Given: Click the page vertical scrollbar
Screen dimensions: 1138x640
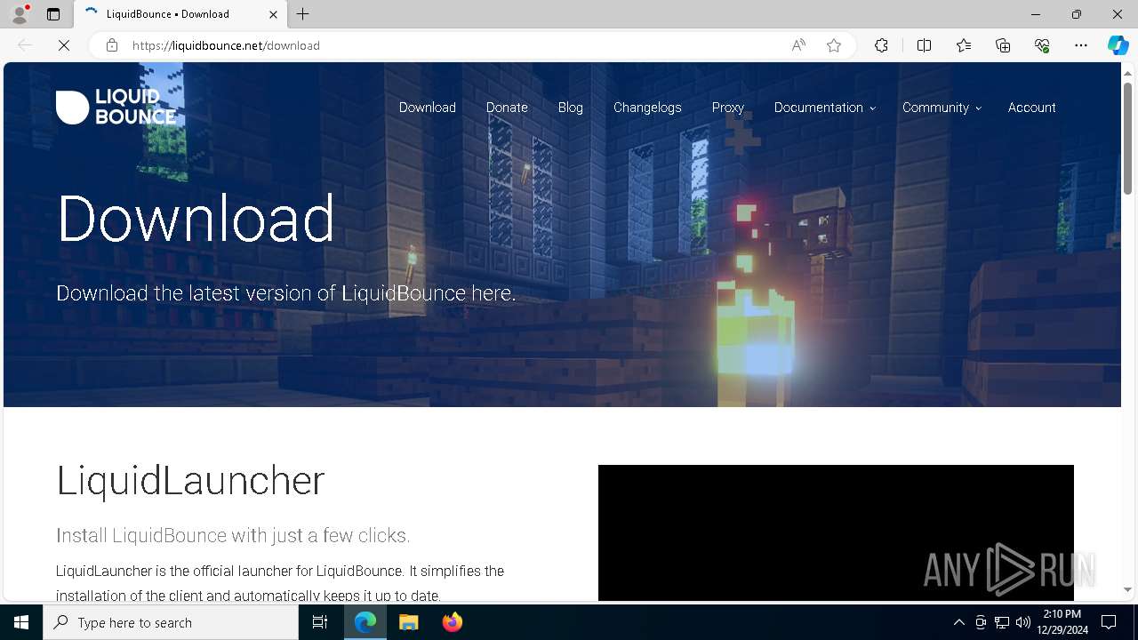Looking at the screenshot, I should click(1128, 138).
